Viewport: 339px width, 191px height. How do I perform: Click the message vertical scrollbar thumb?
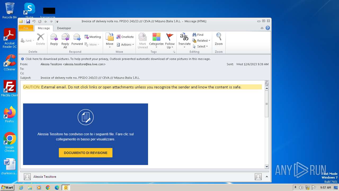267,104
